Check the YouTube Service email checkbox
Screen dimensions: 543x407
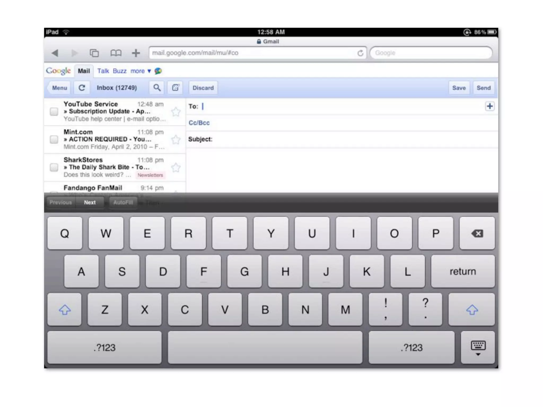pyautogui.click(x=54, y=112)
